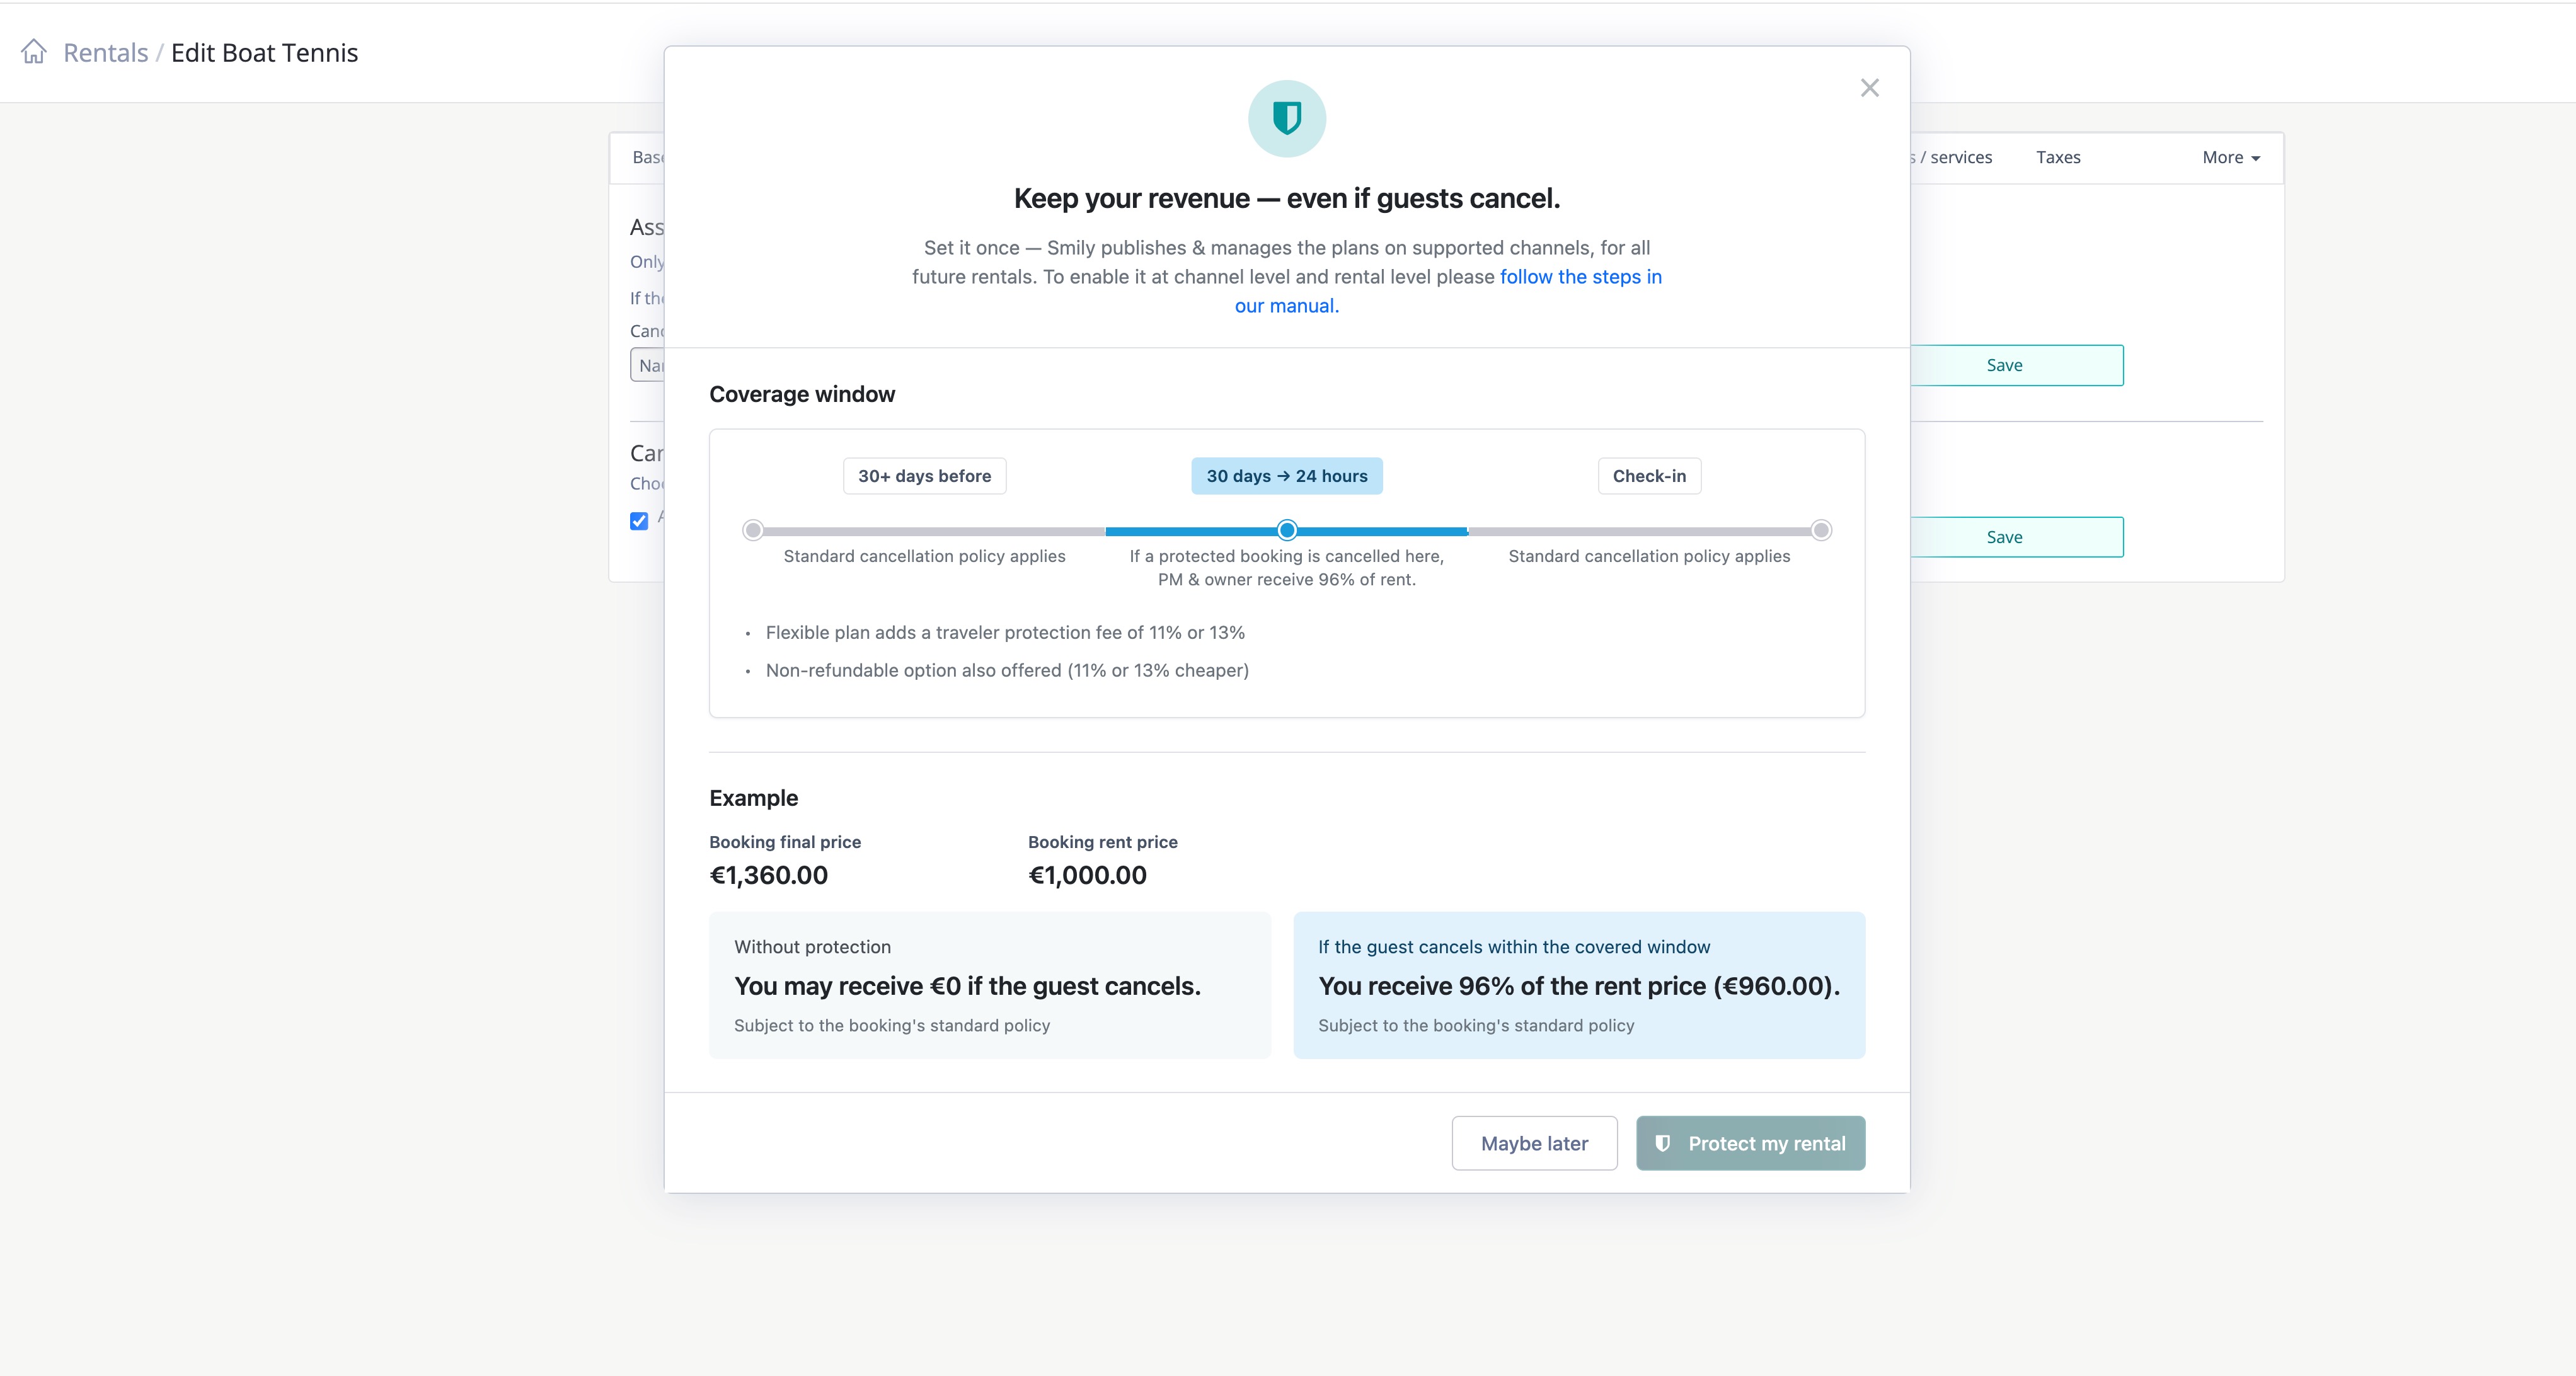Click the blue middle timeline handle

1287,530
